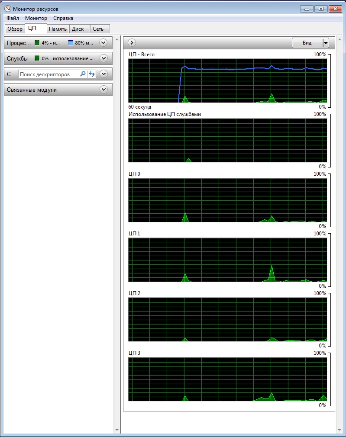Click the ЦП 1 graph
This screenshot has height=437, width=346.
[x=227, y=260]
